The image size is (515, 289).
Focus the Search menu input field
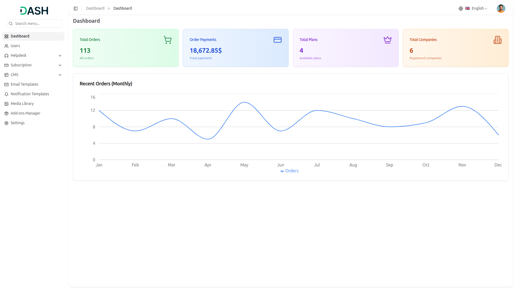[34, 24]
